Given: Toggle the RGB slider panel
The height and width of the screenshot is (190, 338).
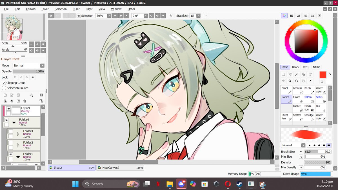Looking at the screenshot, I should coord(291,16).
